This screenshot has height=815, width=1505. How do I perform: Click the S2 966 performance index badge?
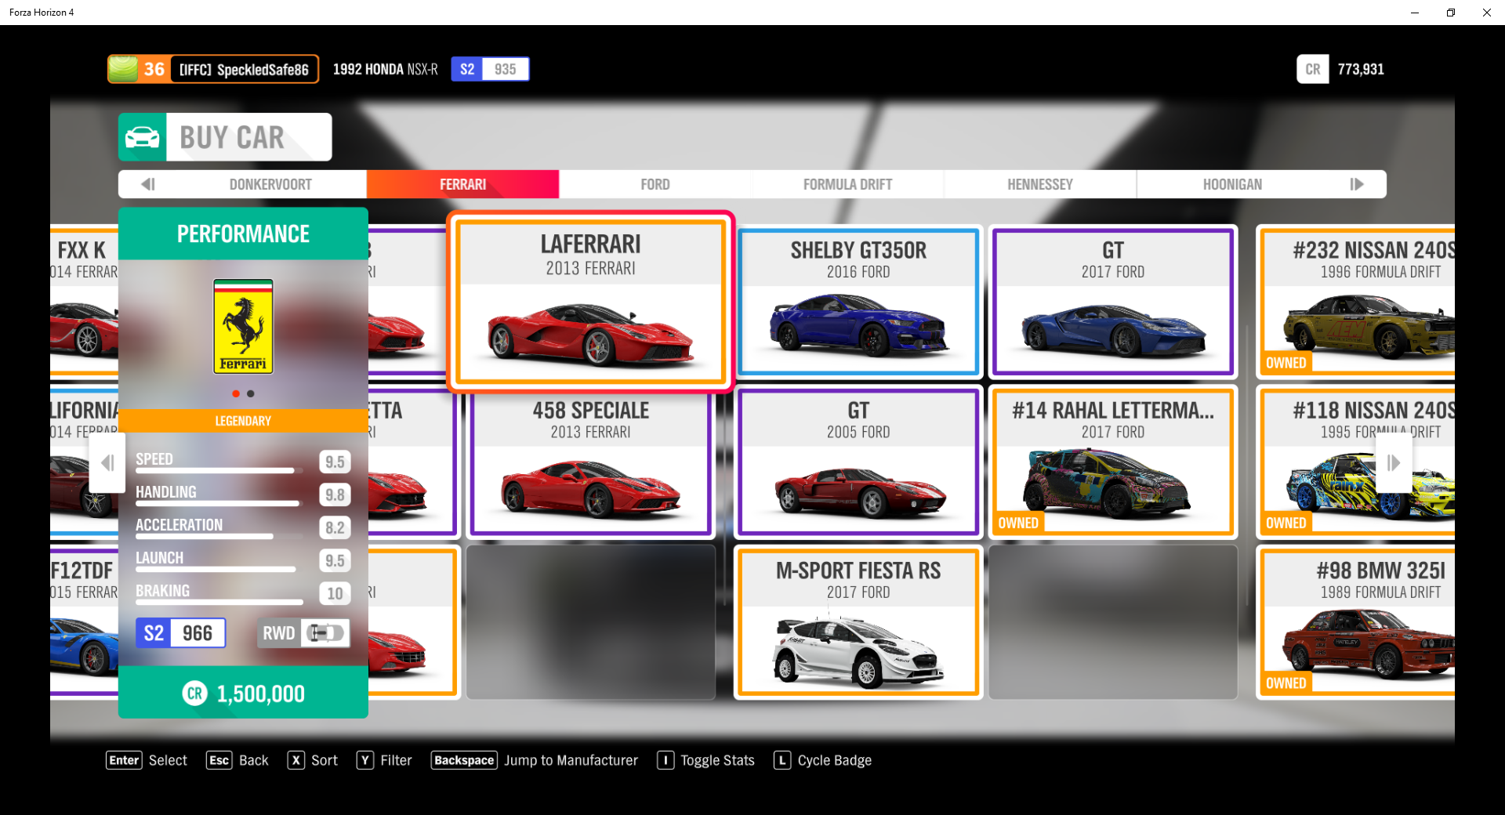tap(180, 633)
